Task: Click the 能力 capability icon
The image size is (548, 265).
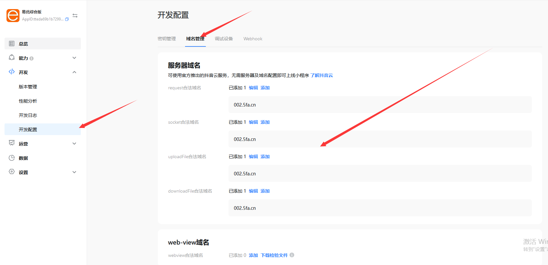Action: [x=12, y=57]
